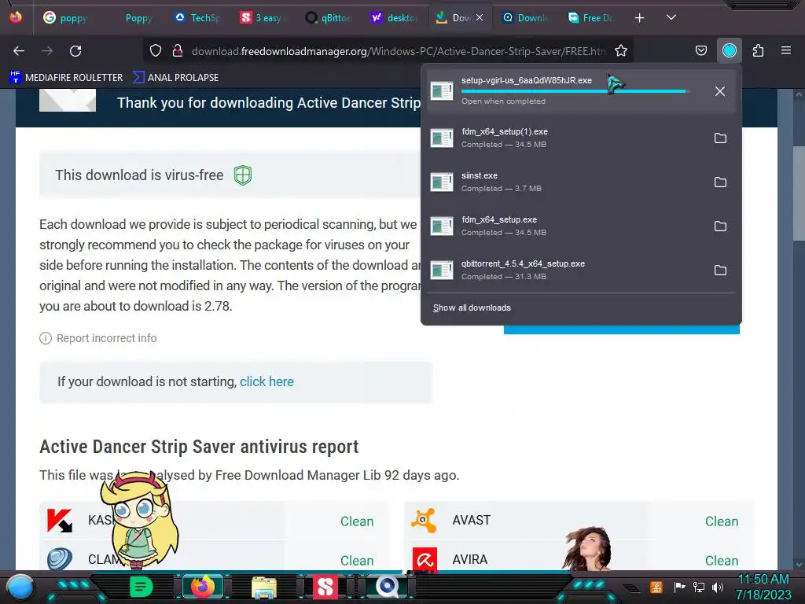This screenshot has width=805, height=604.
Task: Open the red S app on taskbar
Action: (x=325, y=587)
